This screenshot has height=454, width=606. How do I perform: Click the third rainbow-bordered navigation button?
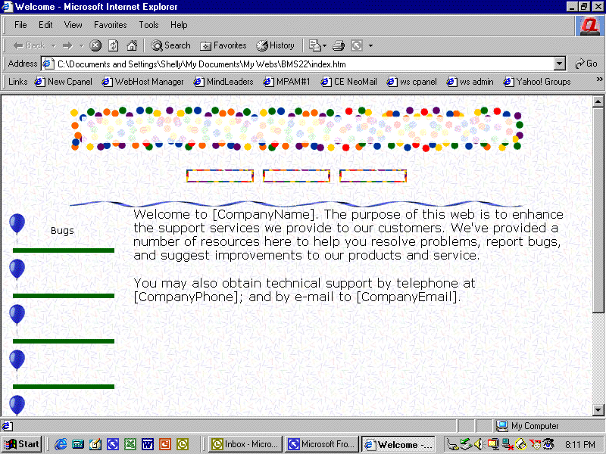pyautogui.click(x=373, y=176)
